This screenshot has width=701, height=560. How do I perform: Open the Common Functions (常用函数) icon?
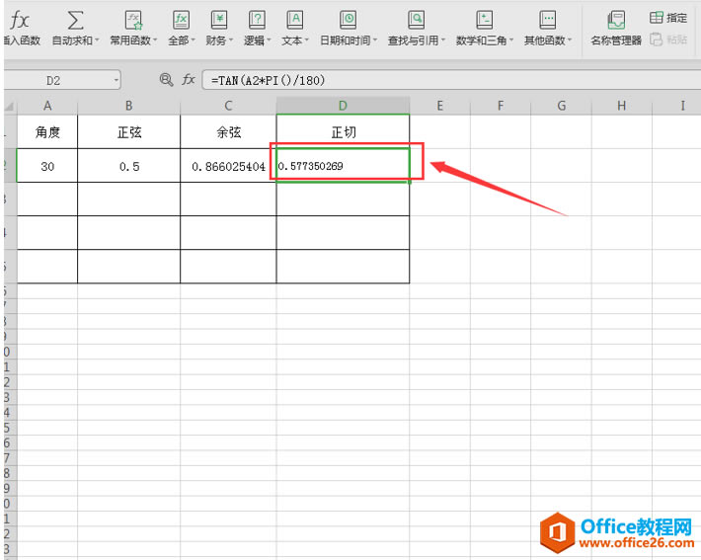(133, 20)
